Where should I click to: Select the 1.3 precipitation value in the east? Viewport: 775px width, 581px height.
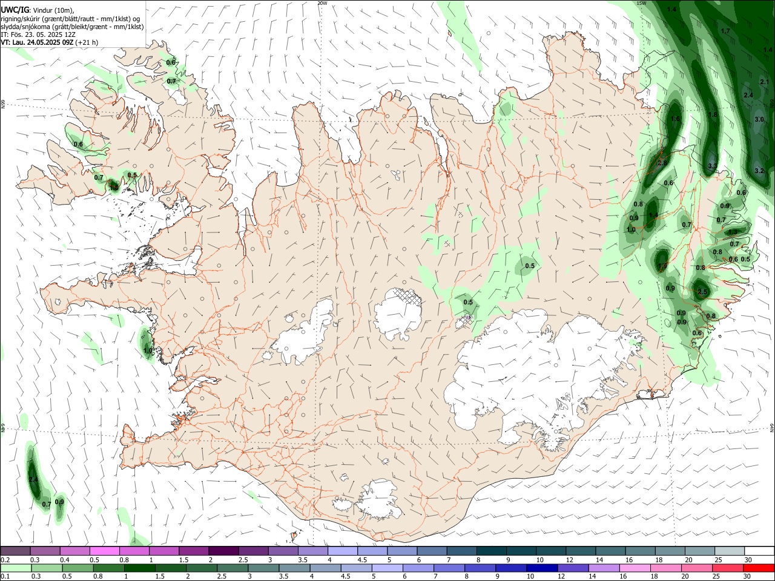[733, 232]
